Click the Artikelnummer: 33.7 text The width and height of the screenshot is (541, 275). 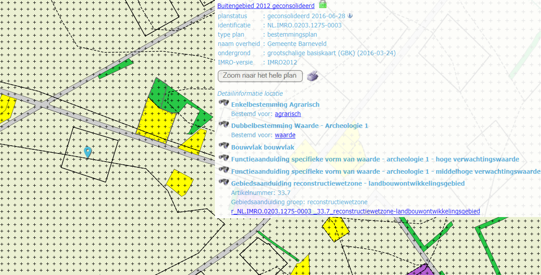(261, 193)
